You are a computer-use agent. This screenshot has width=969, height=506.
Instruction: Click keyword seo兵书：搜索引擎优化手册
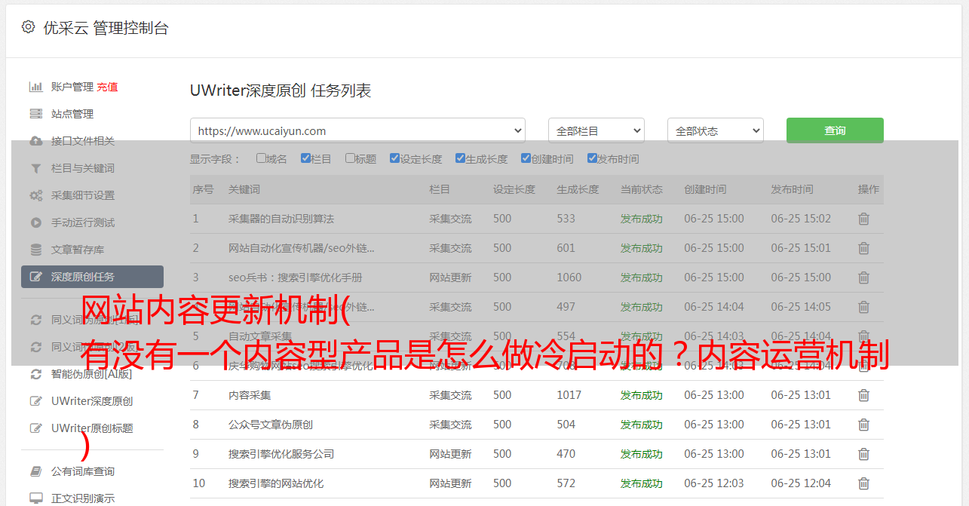[x=296, y=278]
